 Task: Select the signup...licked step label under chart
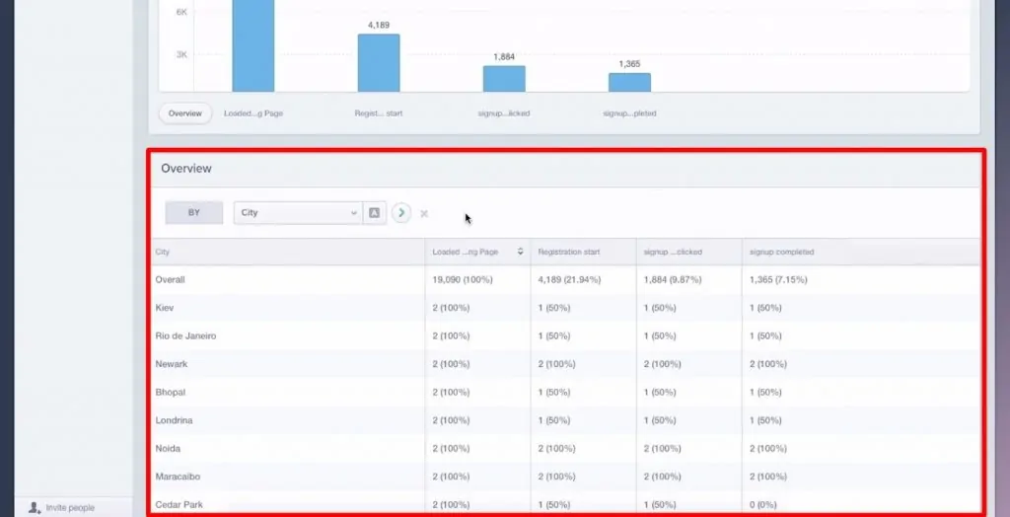pos(504,113)
